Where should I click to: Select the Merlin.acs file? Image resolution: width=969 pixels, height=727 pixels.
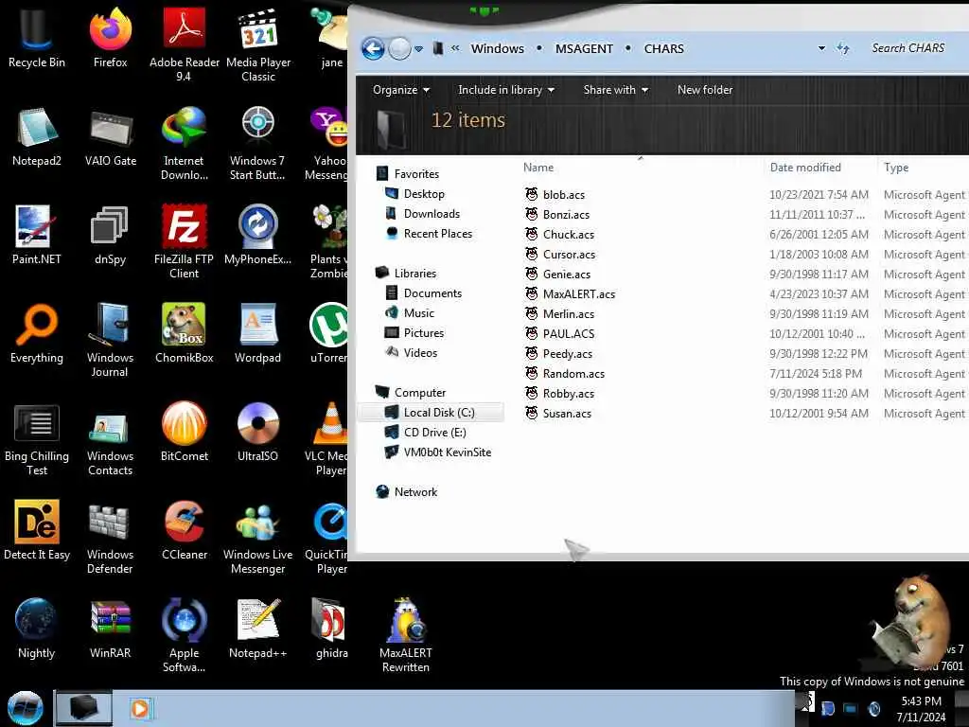tap(568, 314)
